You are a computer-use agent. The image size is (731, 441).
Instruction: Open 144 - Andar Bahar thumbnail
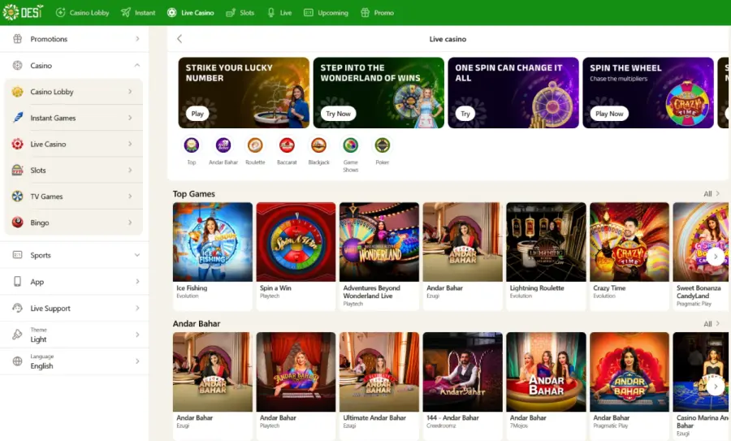tap(463, 372)
